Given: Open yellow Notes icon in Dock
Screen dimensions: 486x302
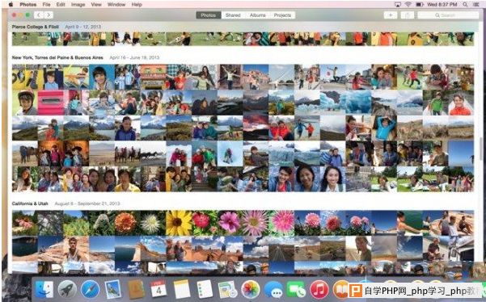Looking at the screenshot, I should 182,290.
